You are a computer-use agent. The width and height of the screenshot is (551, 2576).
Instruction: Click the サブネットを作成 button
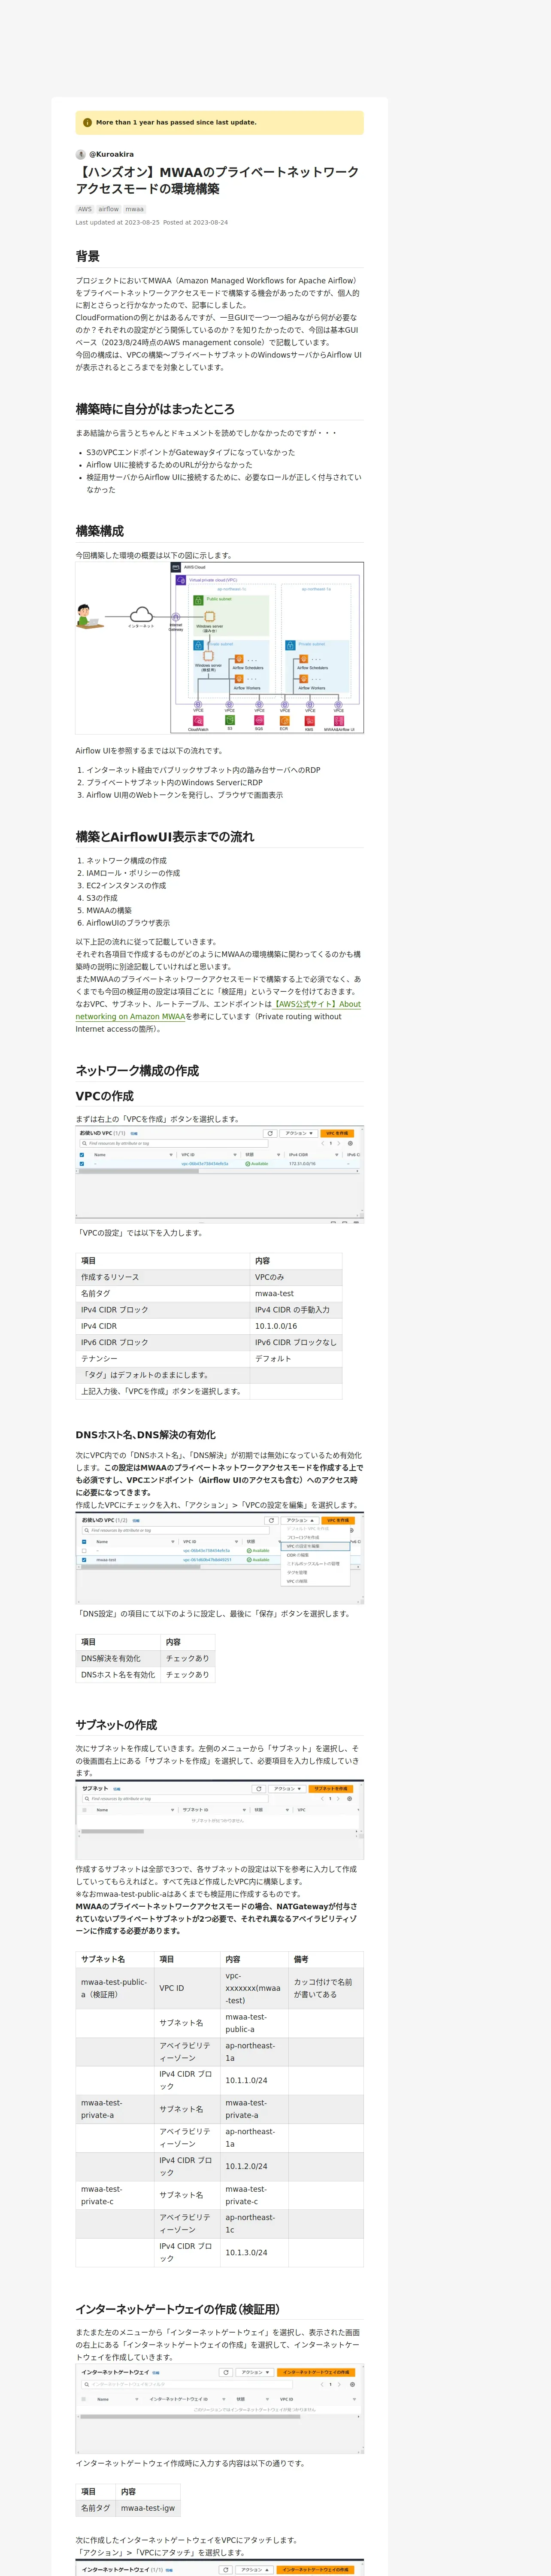point(330,1789)
